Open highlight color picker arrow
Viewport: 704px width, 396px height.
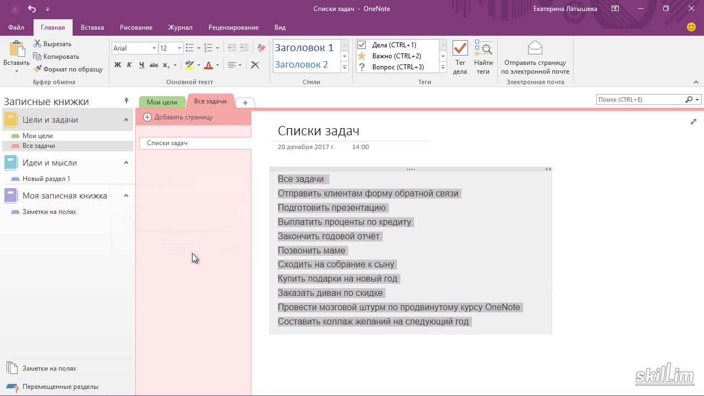(x=199, y=65)
